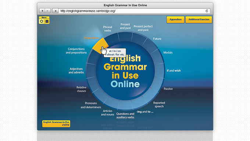Select Conjunctions and prepositions topic
250x141 pixels.
76,51
